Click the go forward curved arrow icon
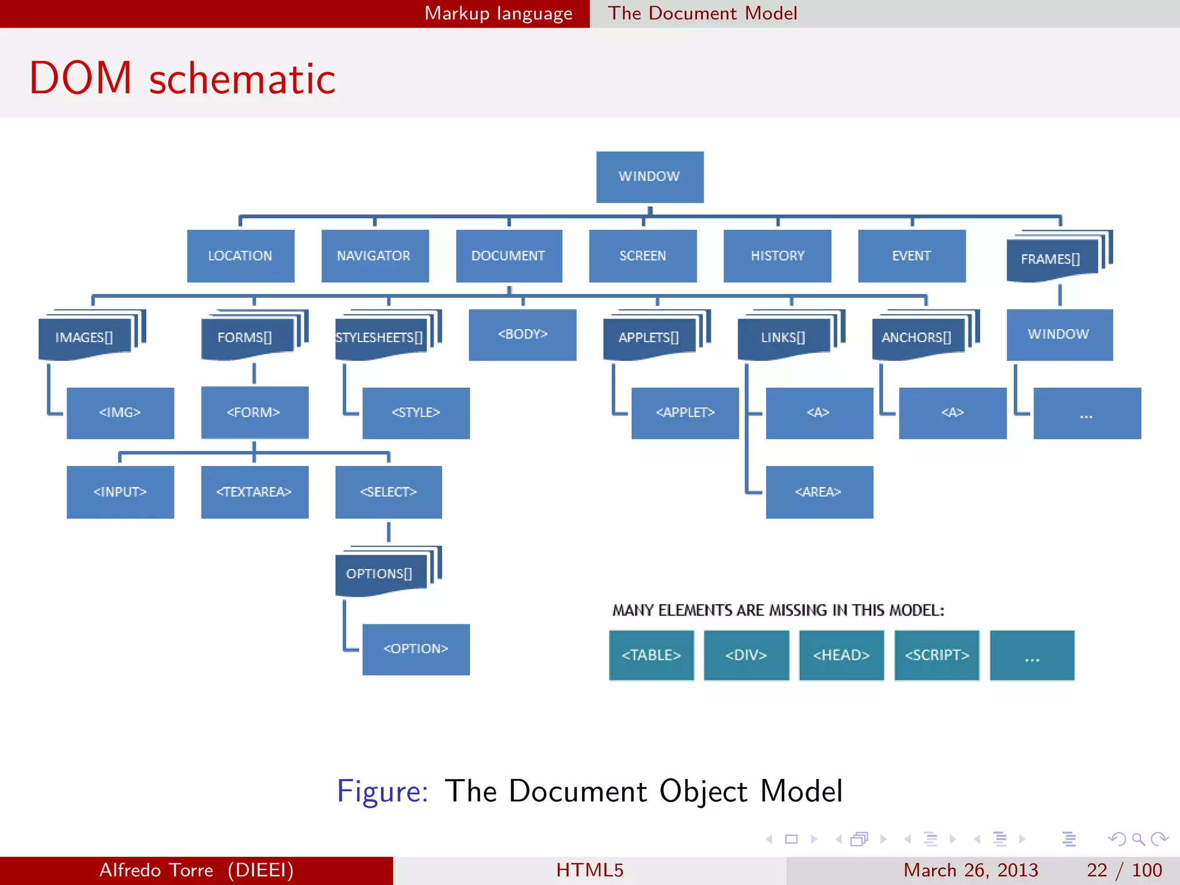The height and width of the screenshot is (885, 1180). point(1159,839)
